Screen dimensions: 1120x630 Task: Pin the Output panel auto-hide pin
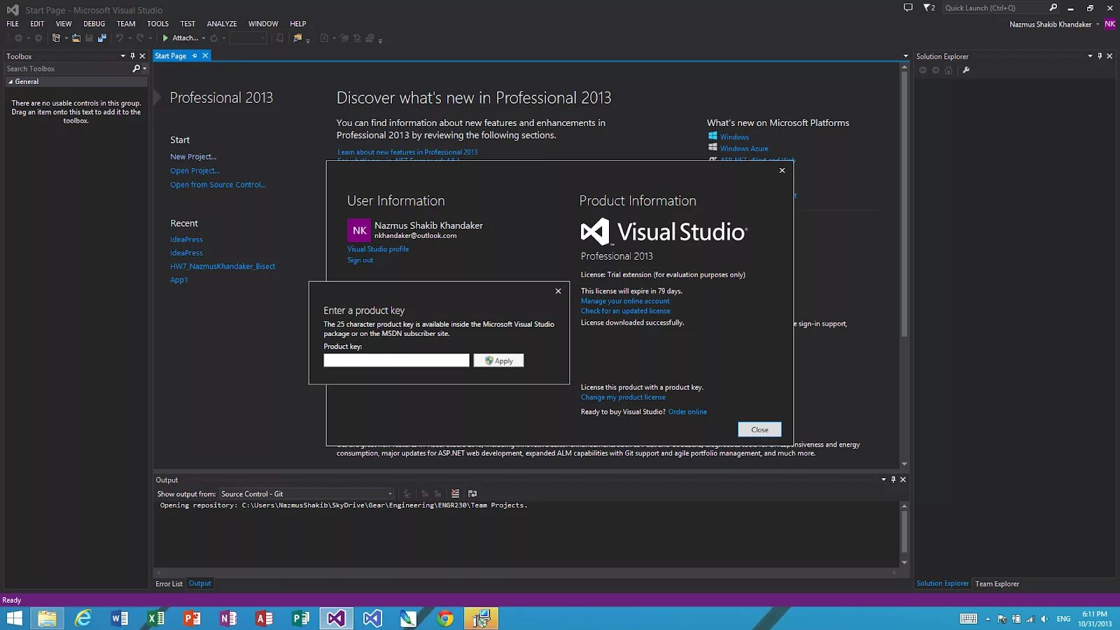click(893, 479)
